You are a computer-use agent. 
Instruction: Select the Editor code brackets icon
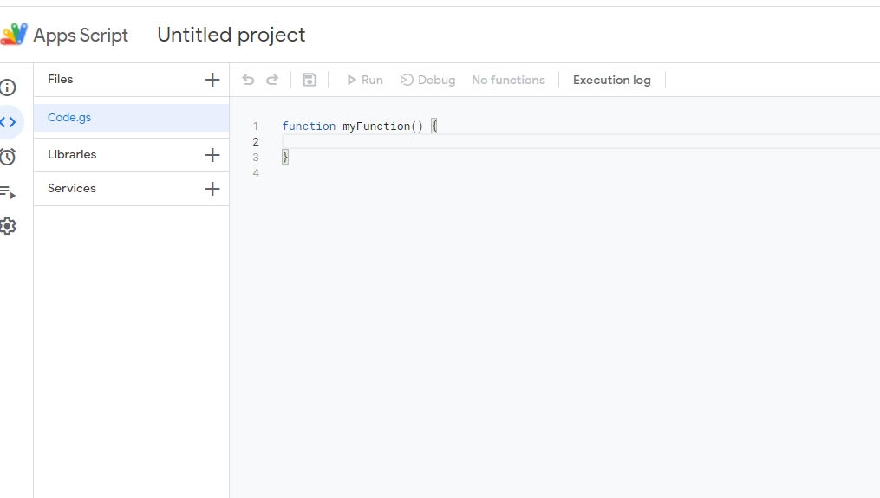(9, 122)
